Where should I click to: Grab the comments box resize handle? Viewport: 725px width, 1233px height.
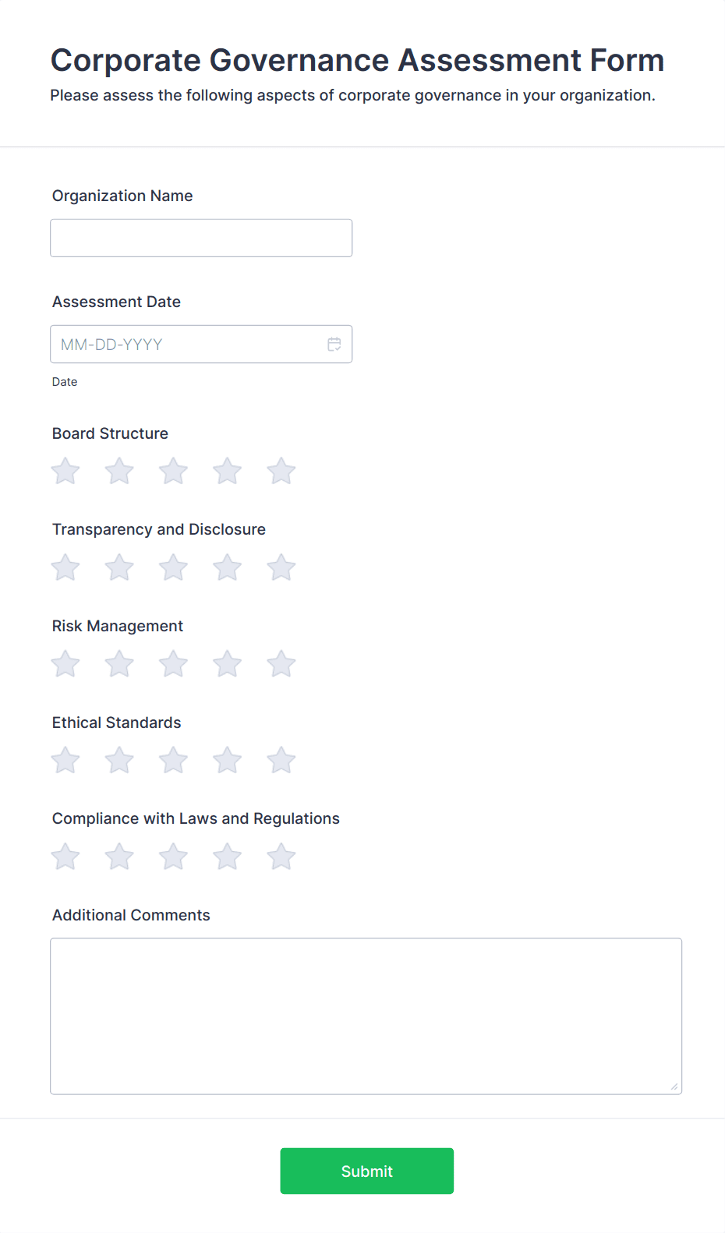click(x=674, y=1086)
